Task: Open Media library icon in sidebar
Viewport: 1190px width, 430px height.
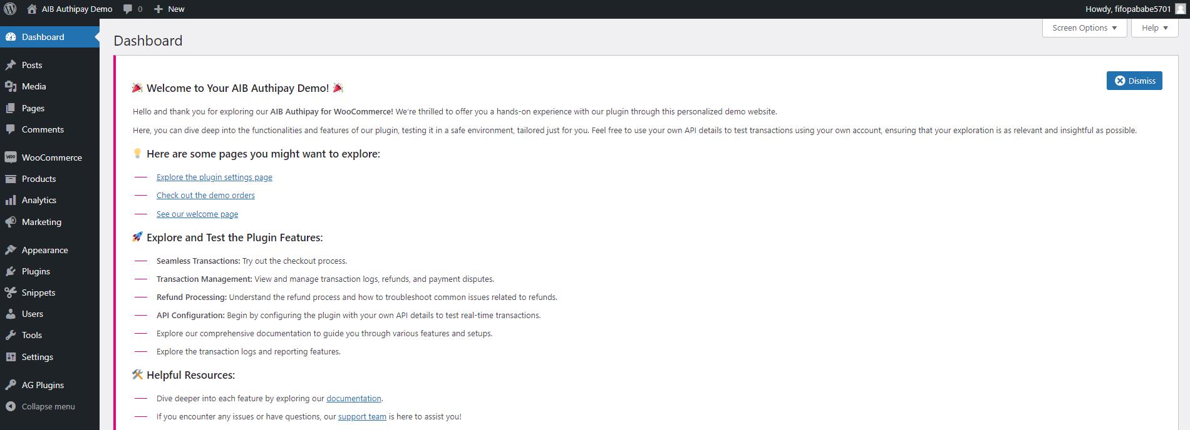Action: (x=11, y=86)
